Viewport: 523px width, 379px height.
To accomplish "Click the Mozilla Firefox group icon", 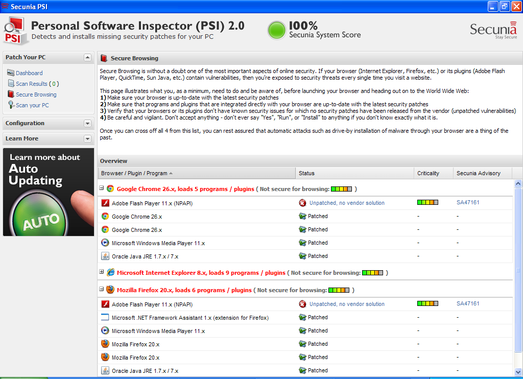I will click(110, 290).
